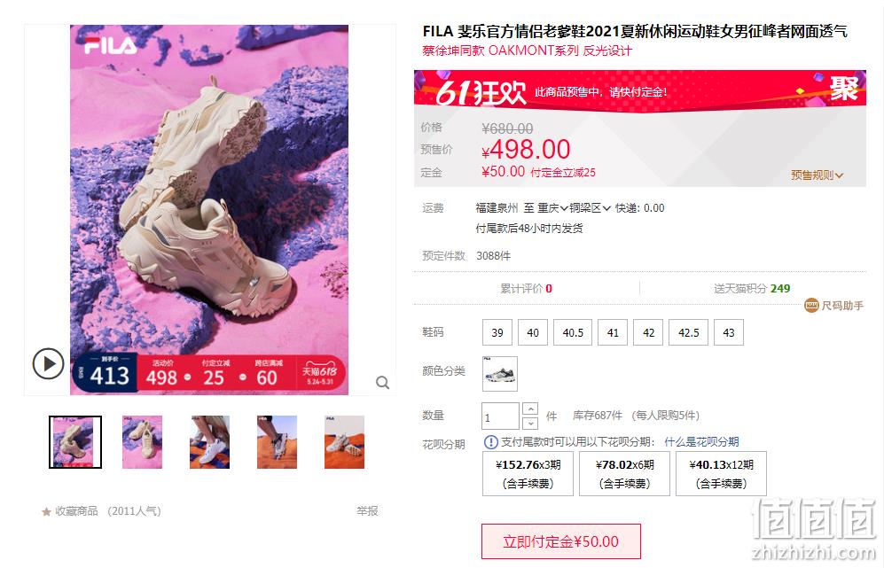Click the info icon beside 花呗分期 notice
Image resolution: width=884 pixels, height=568 pixels.
pos(491,442)
